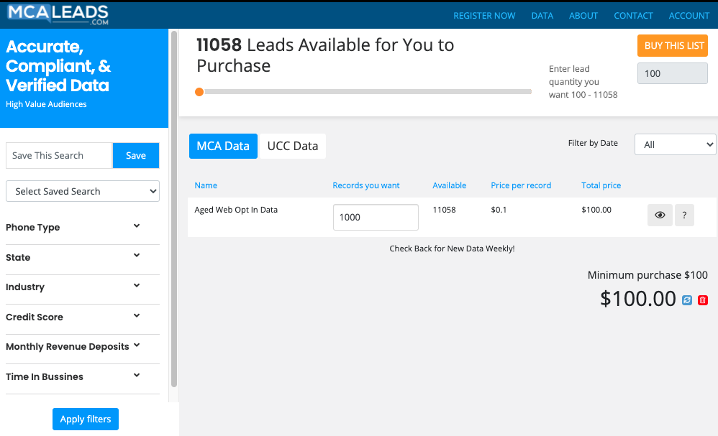The image size is (718, 436).
Task: Sort by the Name column header
Action: [x=206, y=185]
